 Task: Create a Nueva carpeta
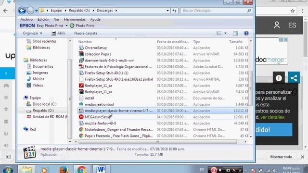(86, 33)
